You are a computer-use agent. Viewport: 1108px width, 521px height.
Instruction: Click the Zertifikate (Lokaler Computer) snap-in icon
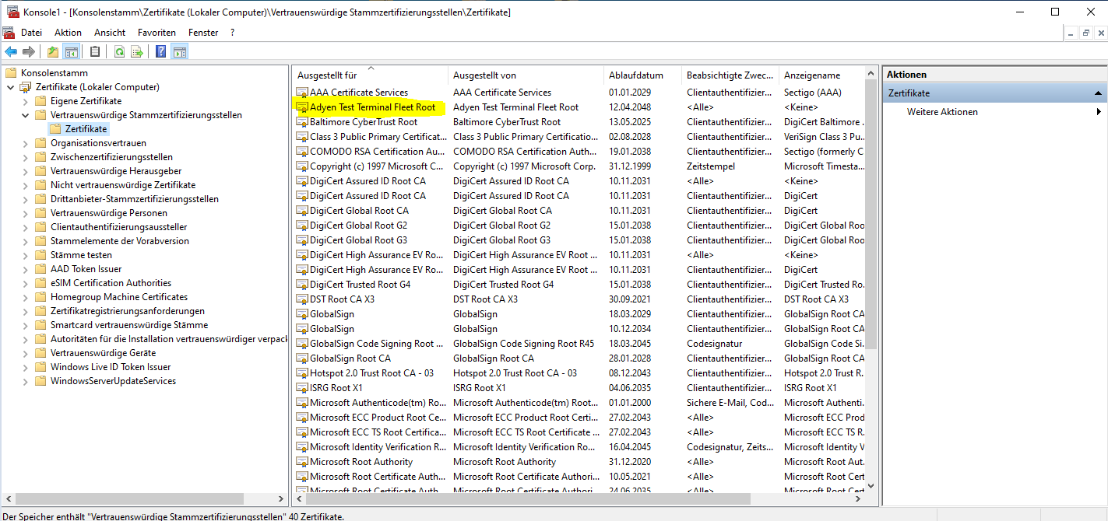coord(26,87)
